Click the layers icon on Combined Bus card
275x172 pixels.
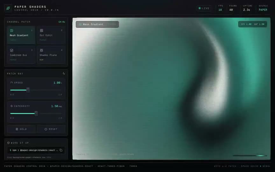click(x=11, y=50)
